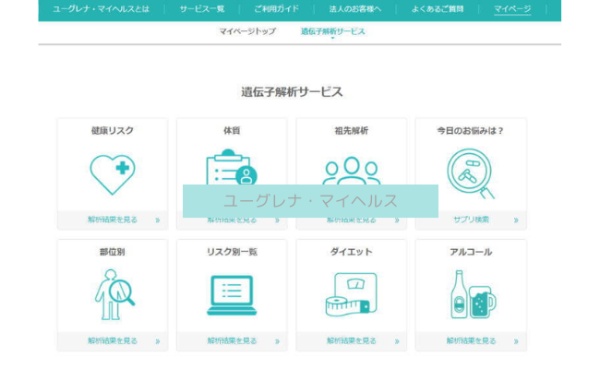Click the laptop list icon under リスク別一覧

[232, 295]
